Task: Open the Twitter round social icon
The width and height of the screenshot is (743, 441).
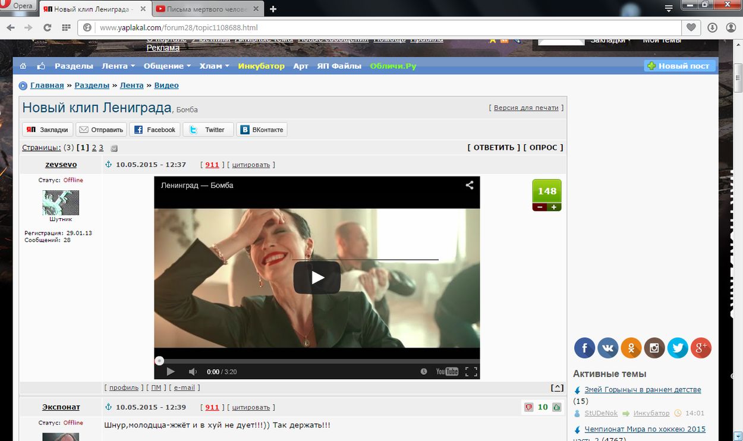Action: [678, 348]
